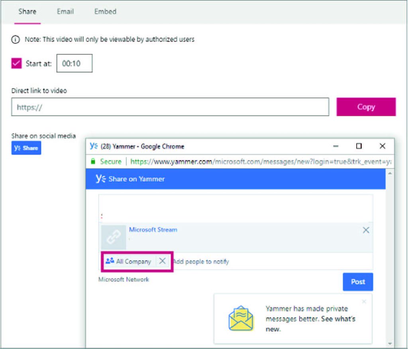408x349 pixels.
Task: Copy the direct video link
Action: point(366,107)
